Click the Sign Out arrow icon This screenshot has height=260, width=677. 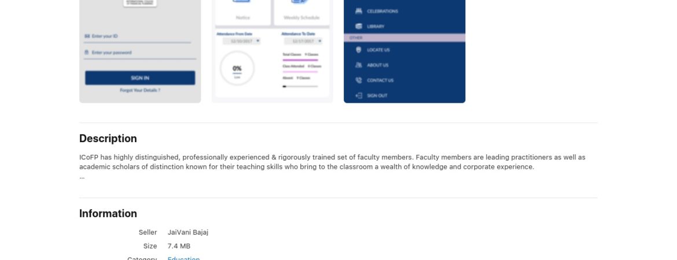358,96
